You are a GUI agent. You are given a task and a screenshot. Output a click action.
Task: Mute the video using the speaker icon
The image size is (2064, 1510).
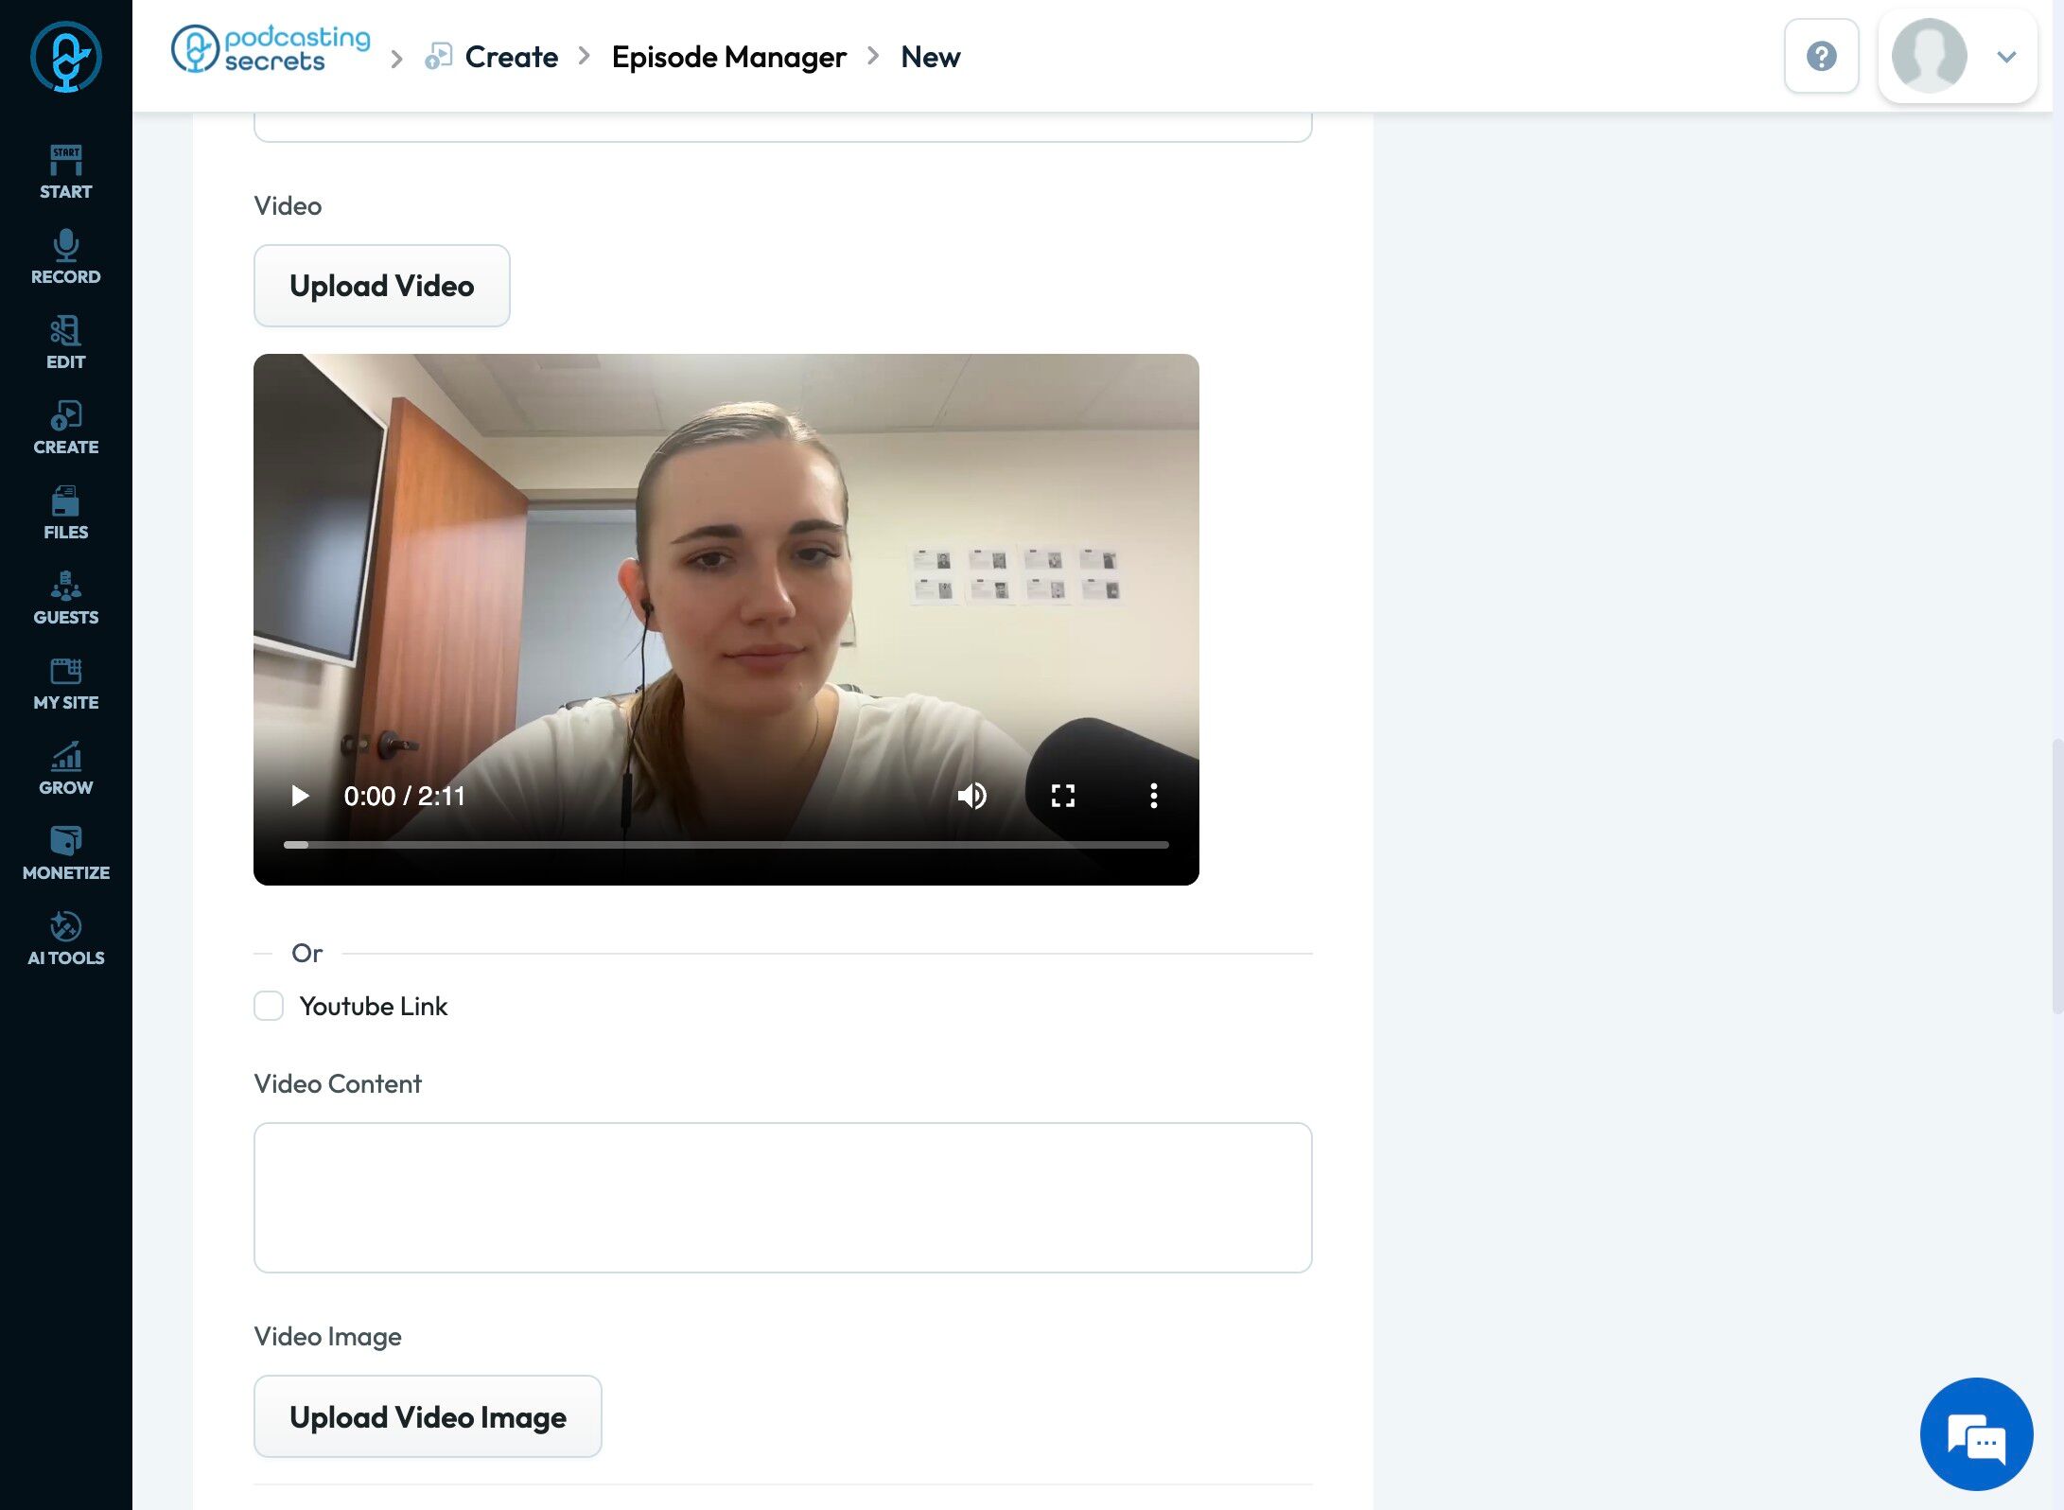pos(971,796)
